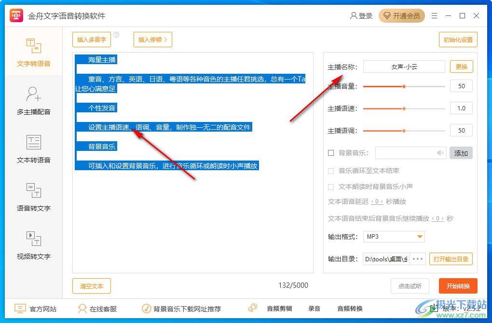
Task: Expand the 插入停顿 options
Action: point(152,40)
